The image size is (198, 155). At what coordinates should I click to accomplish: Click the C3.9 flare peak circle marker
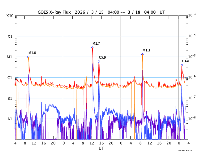click(182, 65)
